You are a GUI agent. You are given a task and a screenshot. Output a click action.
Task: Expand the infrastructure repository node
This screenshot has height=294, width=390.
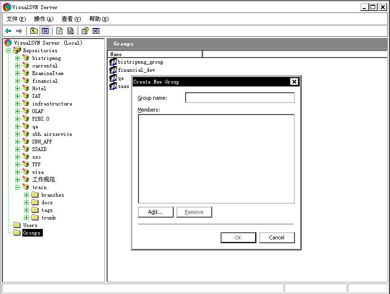18,104
